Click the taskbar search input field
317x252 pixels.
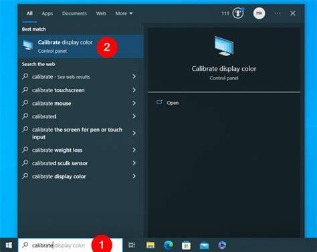coord(70,245)
